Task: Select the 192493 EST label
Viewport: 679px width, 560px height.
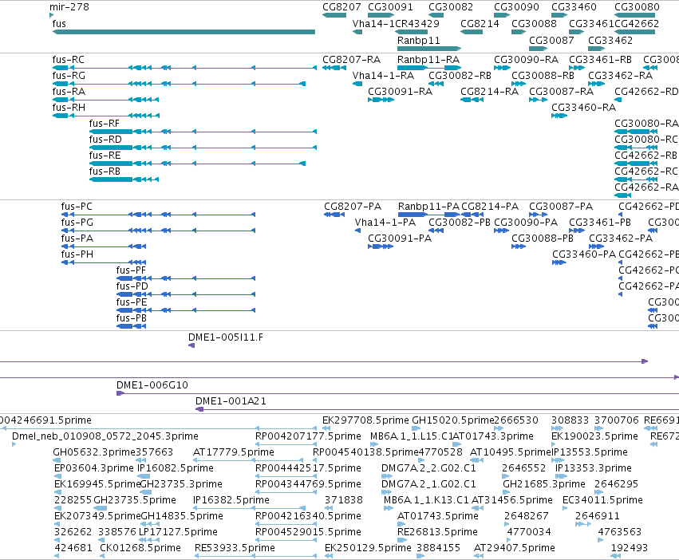Action: coord(630,548)
